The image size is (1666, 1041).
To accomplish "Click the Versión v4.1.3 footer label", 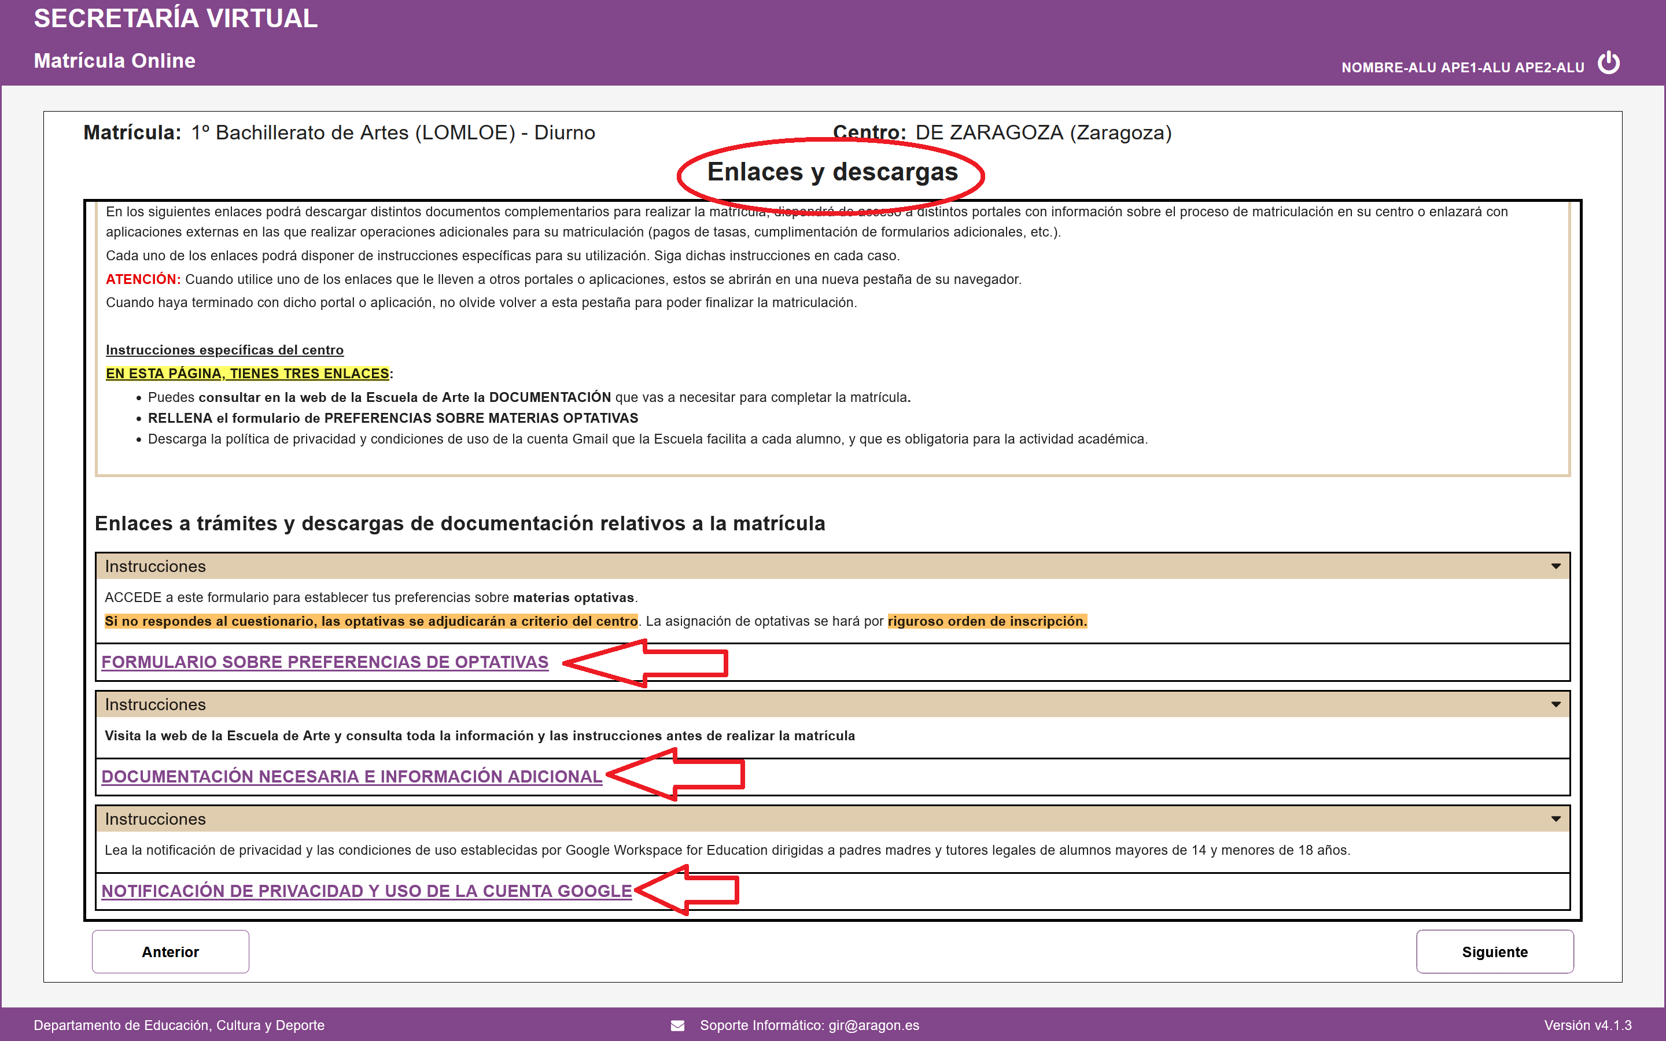I will [x=1587, y=1025].
